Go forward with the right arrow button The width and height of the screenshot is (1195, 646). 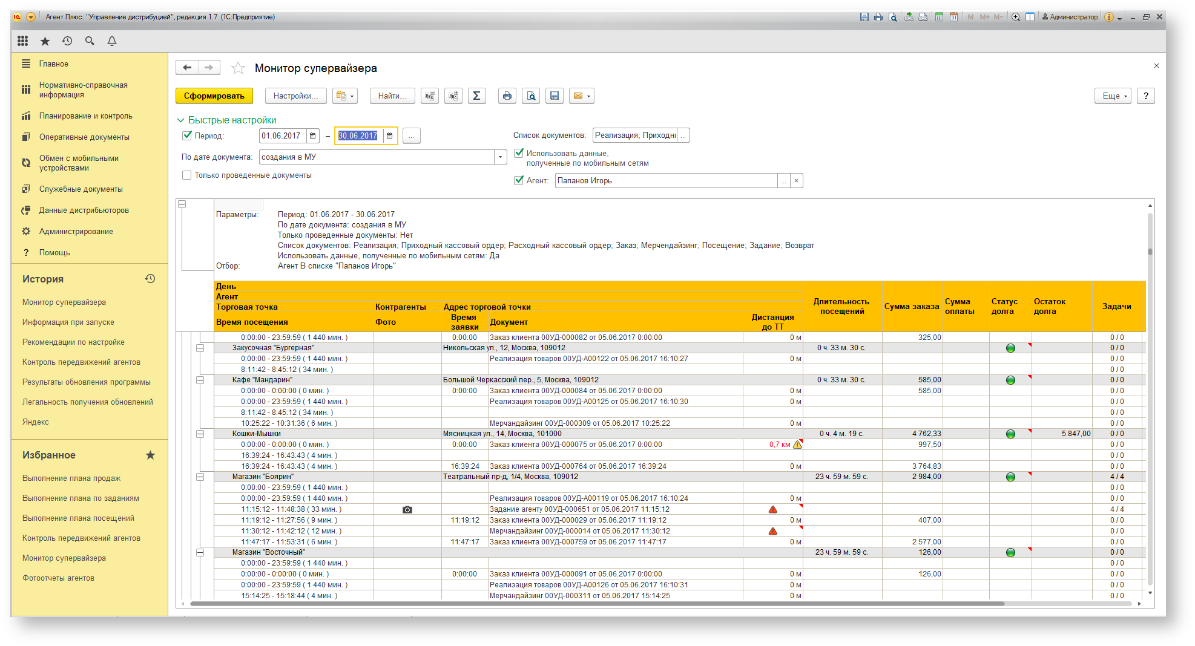point(209,68)
